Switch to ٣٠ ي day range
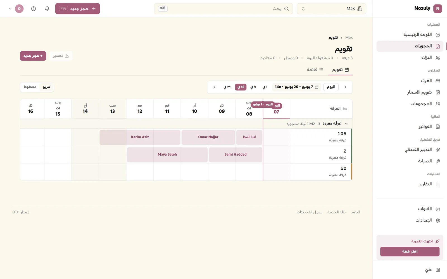447x279 pixels. click(227, 87)
